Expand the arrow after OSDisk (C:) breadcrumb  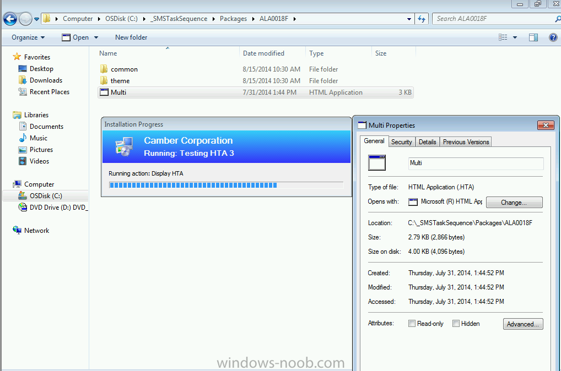144,19
